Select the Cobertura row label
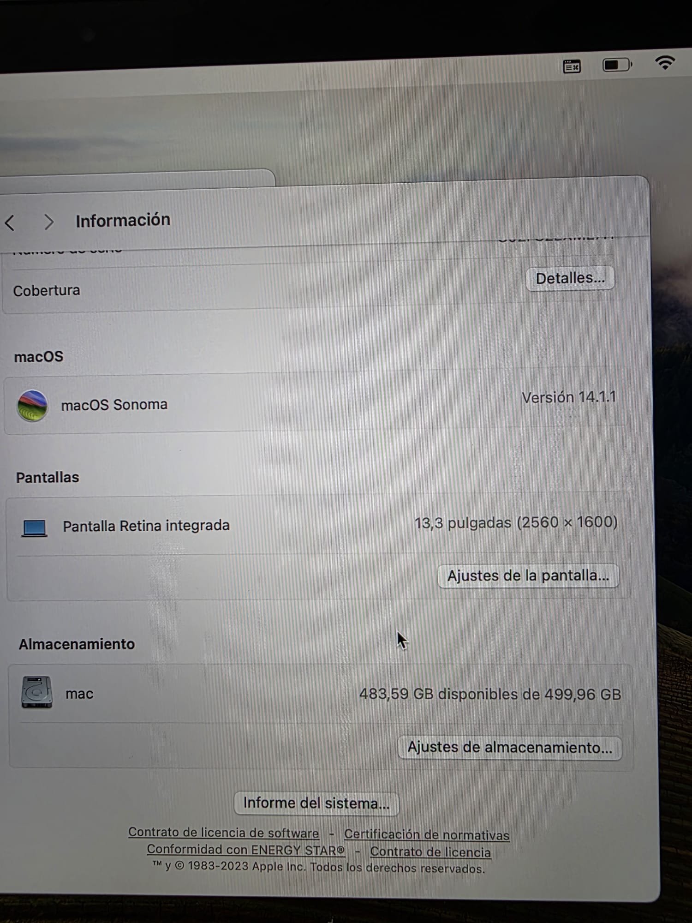The height and width of the screenshot is (923, 692). pos(47,291)
